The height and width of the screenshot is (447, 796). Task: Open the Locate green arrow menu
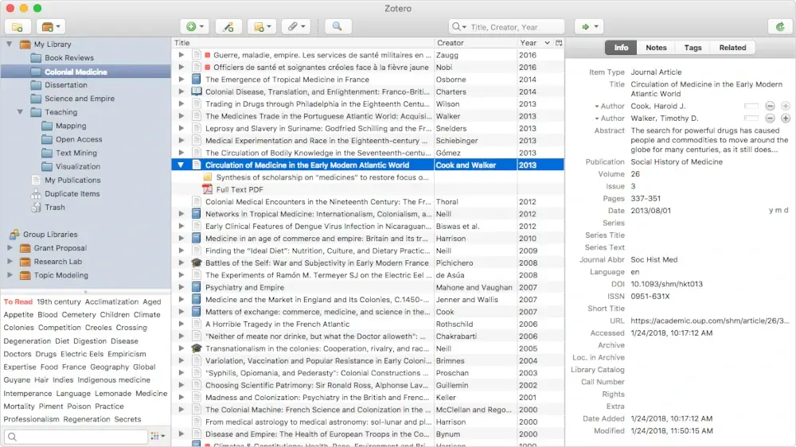pos(589,27)
